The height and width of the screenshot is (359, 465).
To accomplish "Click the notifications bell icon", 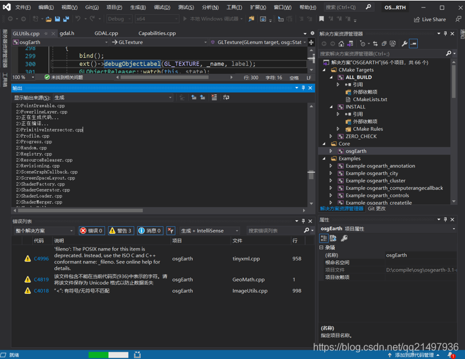I will tap(451, 355).
